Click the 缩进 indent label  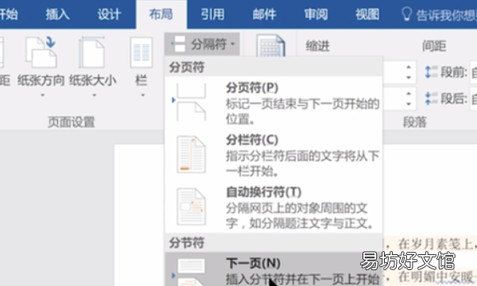click(x=317, y=46)
